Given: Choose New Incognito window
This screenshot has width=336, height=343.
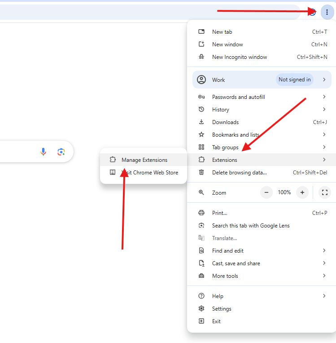Looking at the screenshot, I should (262, 57).
